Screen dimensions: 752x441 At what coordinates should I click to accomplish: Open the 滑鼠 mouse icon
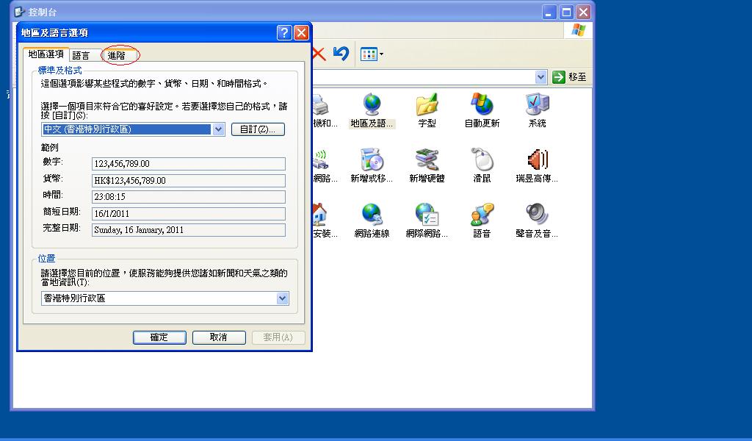pyautogui.click(x=482, y=166)
